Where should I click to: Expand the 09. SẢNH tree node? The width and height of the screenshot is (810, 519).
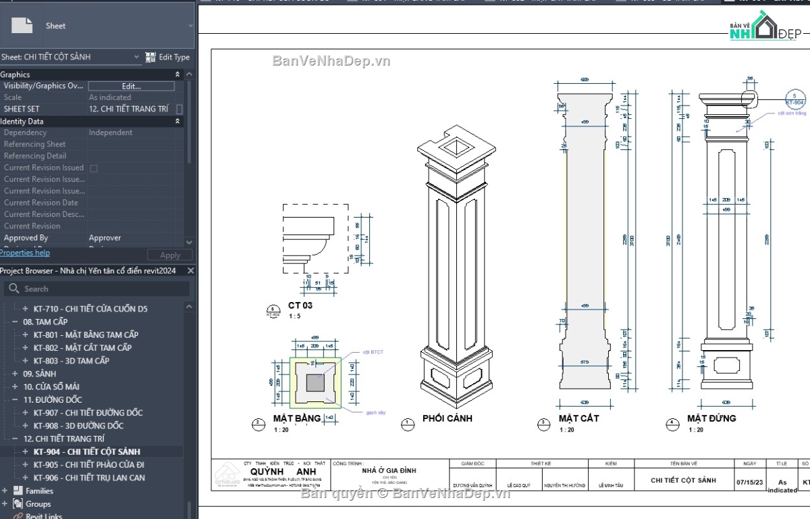tap(15, 374)
